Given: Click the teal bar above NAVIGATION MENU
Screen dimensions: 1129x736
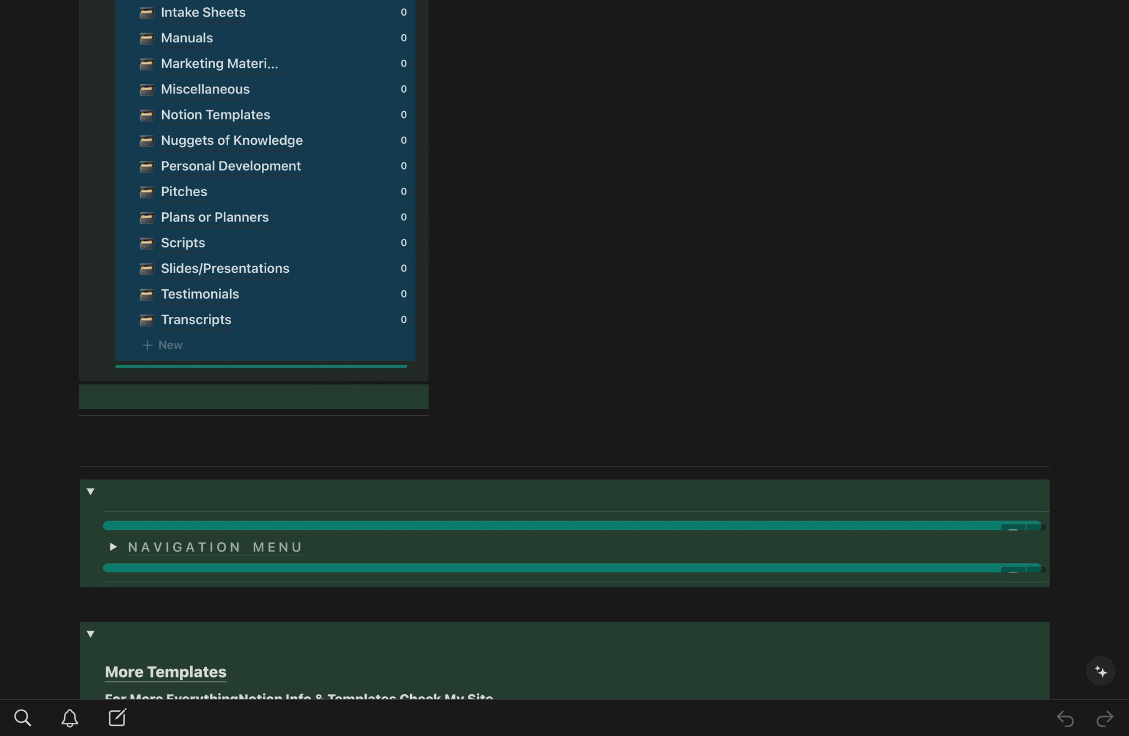Looking at the screenshot, I should point(551,525).
